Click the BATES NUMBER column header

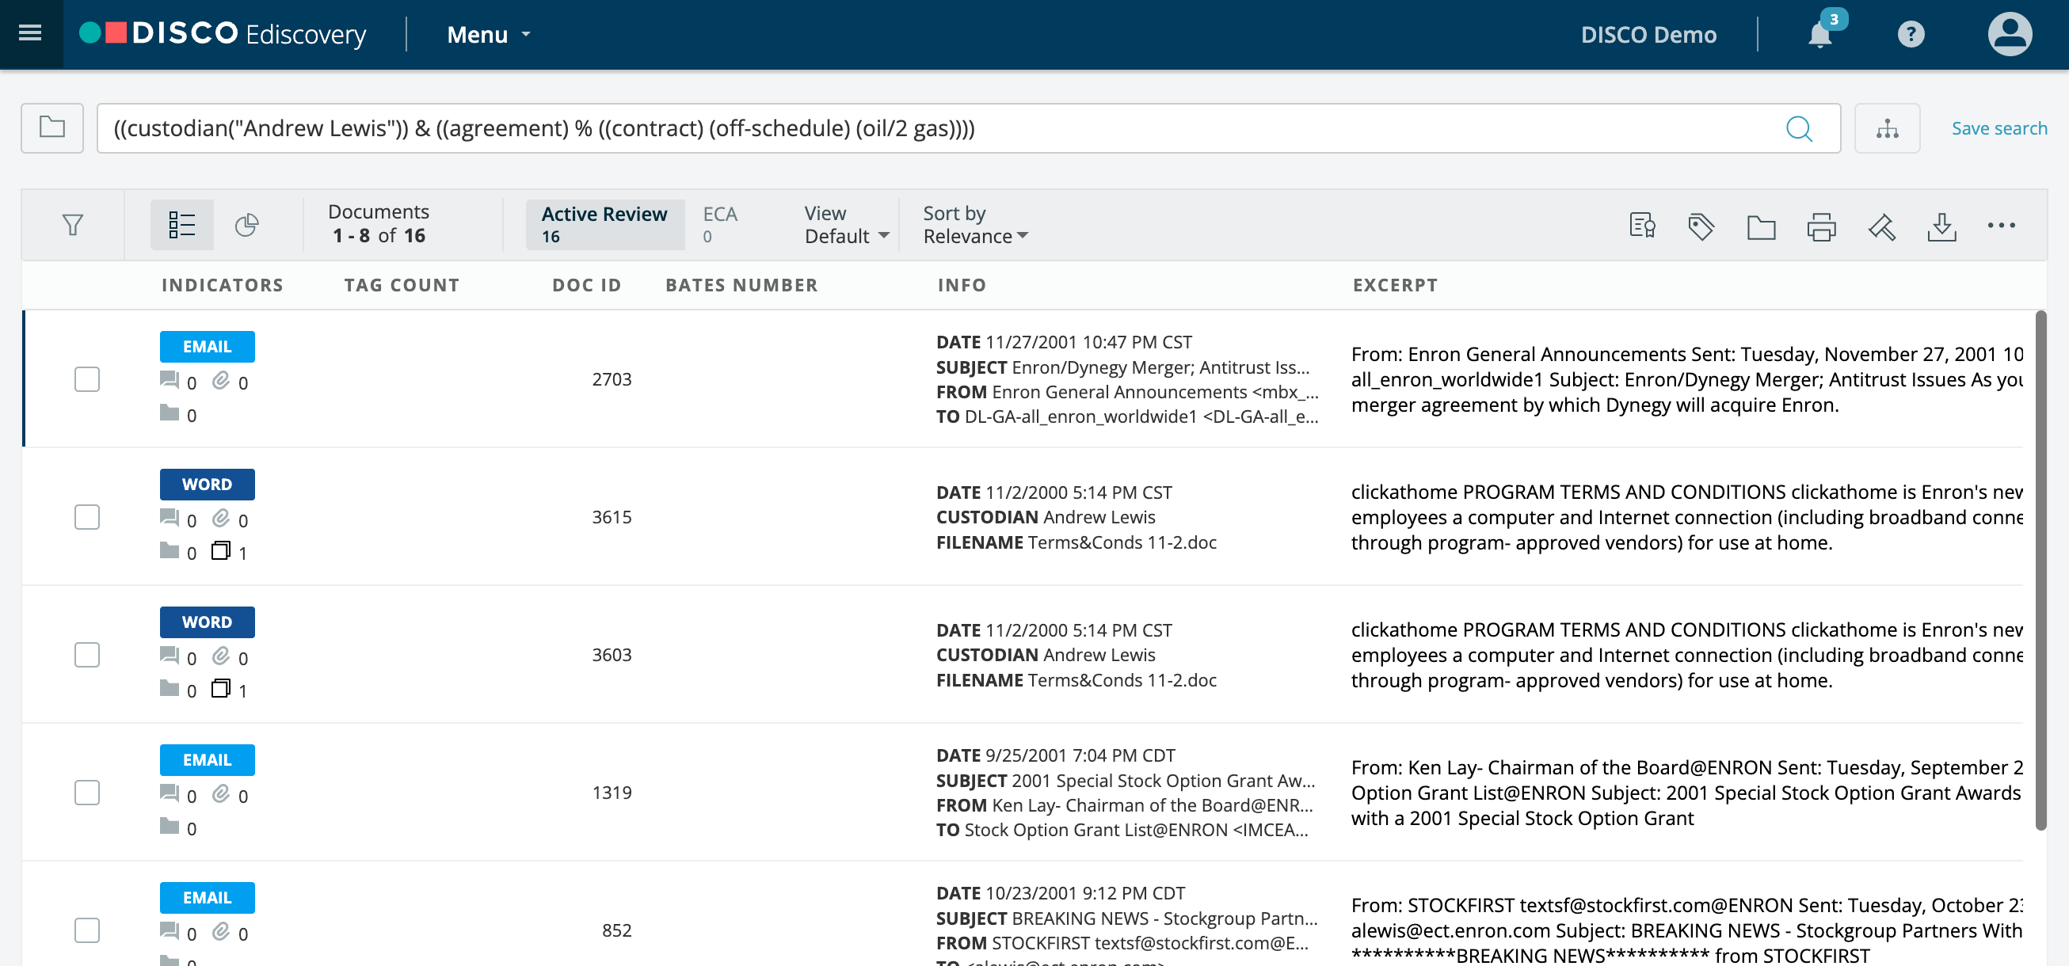pos(741,285)
